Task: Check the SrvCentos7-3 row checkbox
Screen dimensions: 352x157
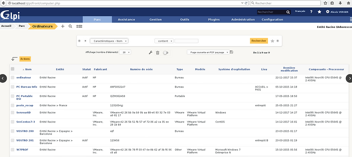Action: pos(13,122)
